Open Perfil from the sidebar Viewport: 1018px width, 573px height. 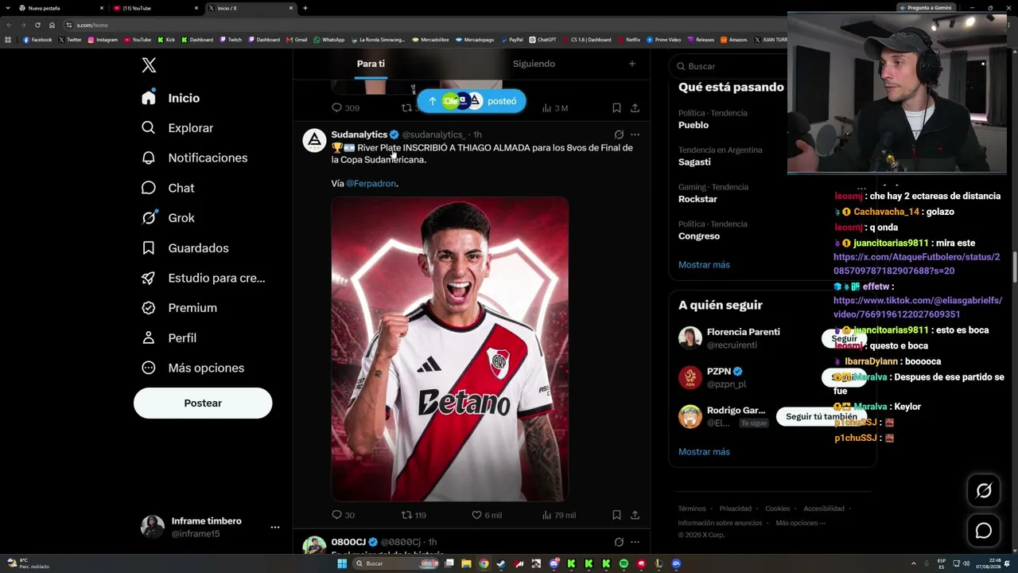click(169, 338)
